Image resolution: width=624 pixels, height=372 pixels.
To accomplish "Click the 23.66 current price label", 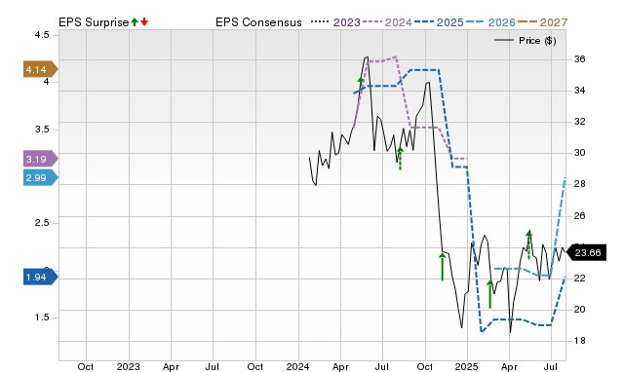I will 586,253.
